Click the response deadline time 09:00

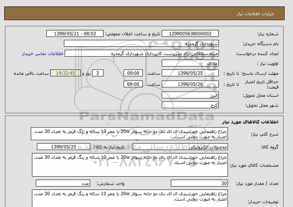coord(133,73)
